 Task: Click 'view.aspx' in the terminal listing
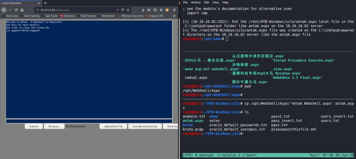[283, 69]
